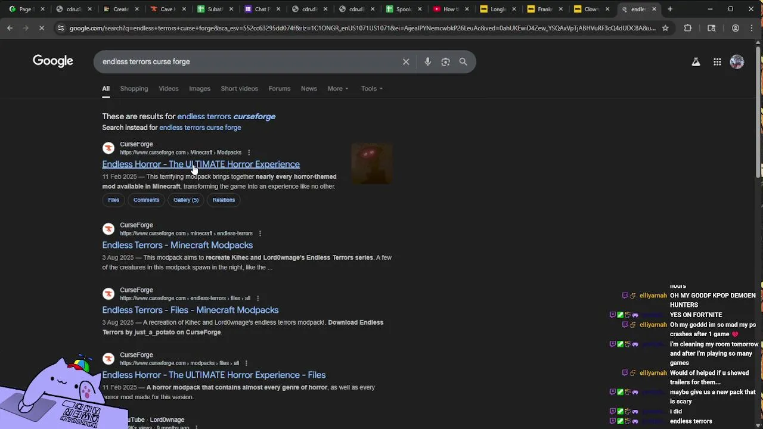Open Endless Terrors - Minecraft Modpacks link
This screenshot has width=763, height=429.
pyautogui.click(x=177, y=245)
